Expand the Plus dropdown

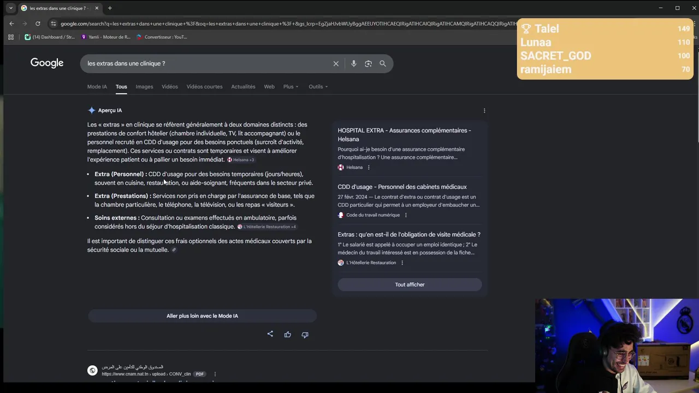point(291,87)
